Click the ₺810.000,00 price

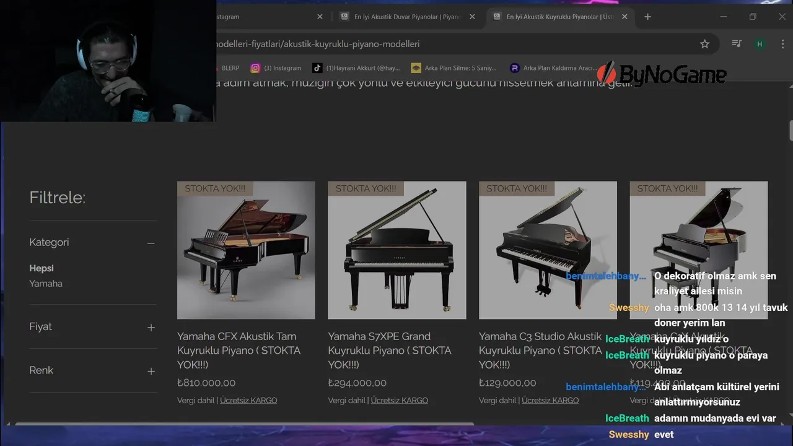(206, 383)
